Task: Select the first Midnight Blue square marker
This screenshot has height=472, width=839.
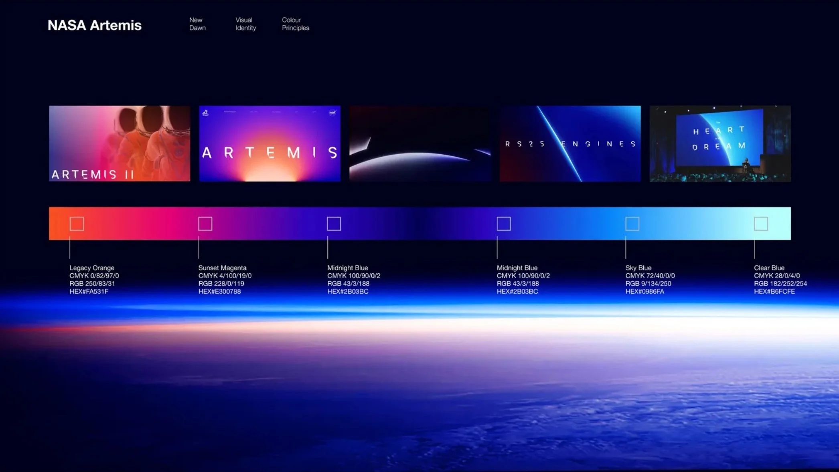Action: (334, 224)
